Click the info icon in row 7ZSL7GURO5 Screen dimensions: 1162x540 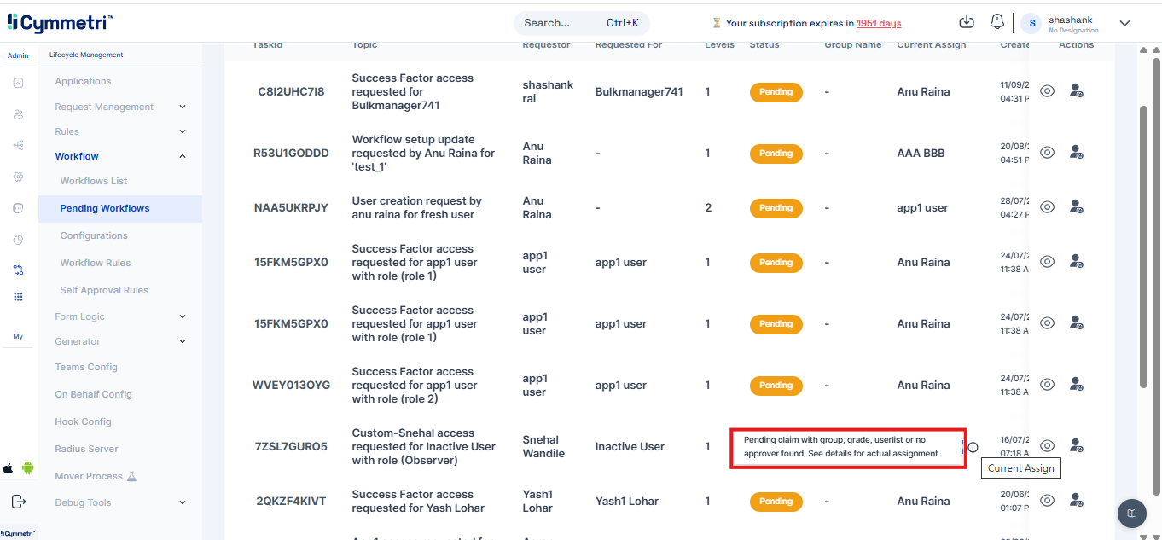973,447
